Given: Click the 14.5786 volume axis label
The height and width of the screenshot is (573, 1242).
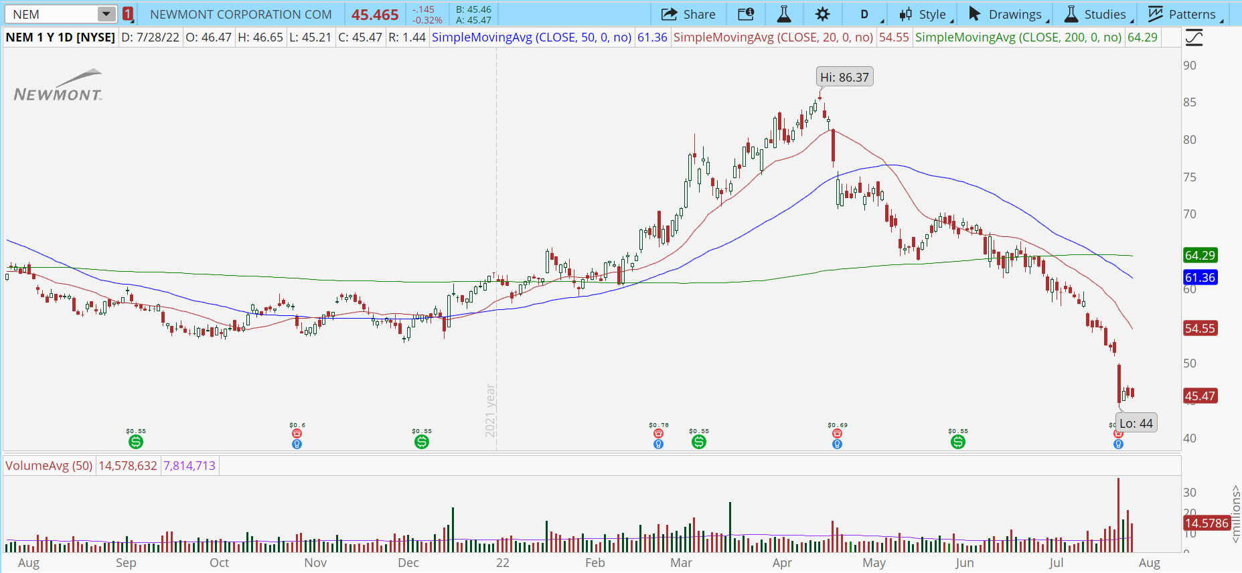Looking at the screenshot, I should (1207, 523).
